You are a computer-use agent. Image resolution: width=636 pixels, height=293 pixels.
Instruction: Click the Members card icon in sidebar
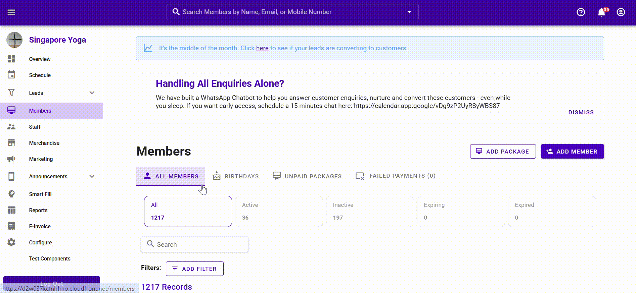[x=11, y=110]
